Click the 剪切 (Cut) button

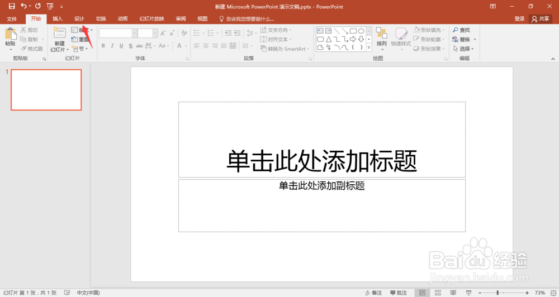coord(29,30)
